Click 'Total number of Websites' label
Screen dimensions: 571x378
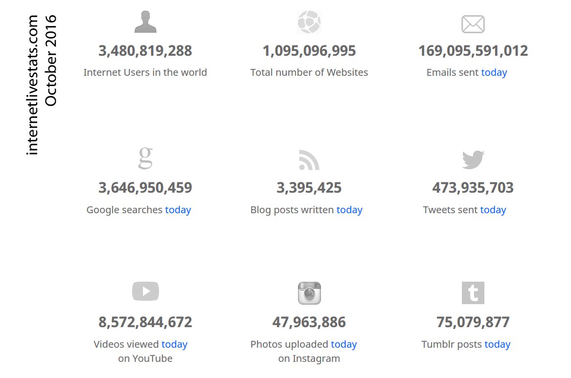309,72
